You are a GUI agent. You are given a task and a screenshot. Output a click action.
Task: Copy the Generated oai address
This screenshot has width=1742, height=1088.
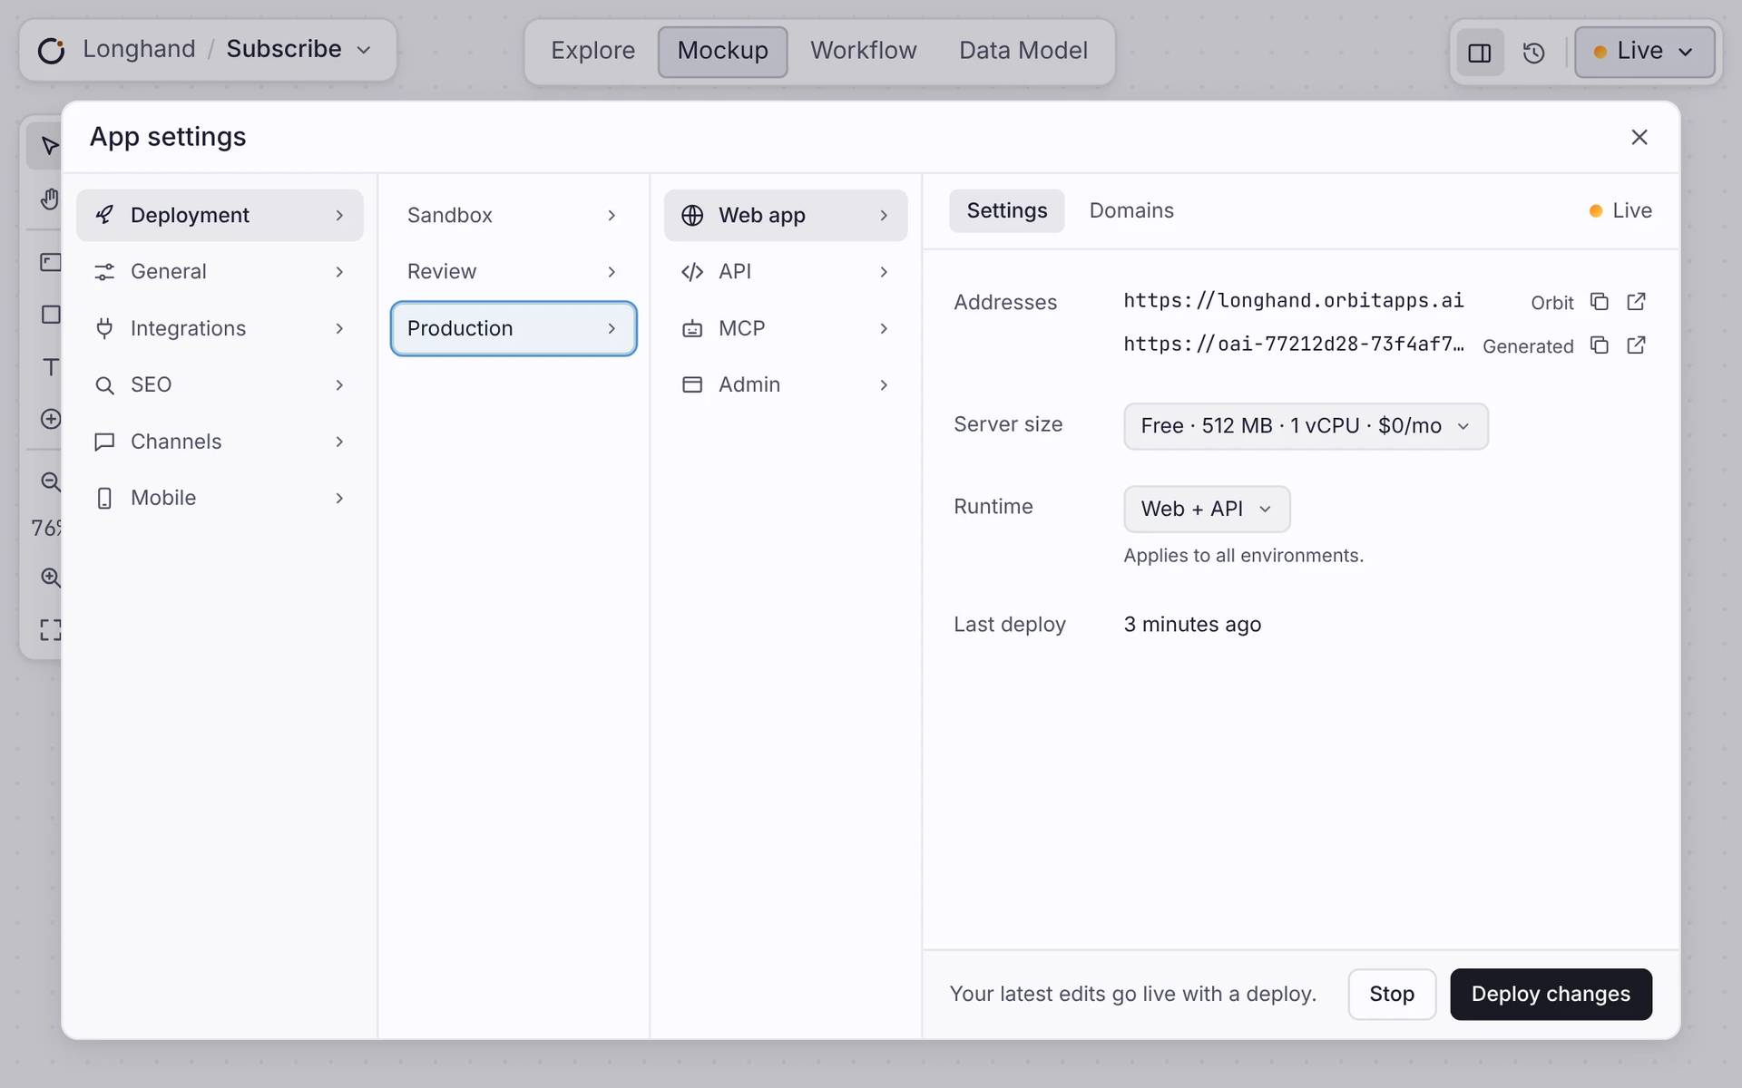tap(1600, 345)
